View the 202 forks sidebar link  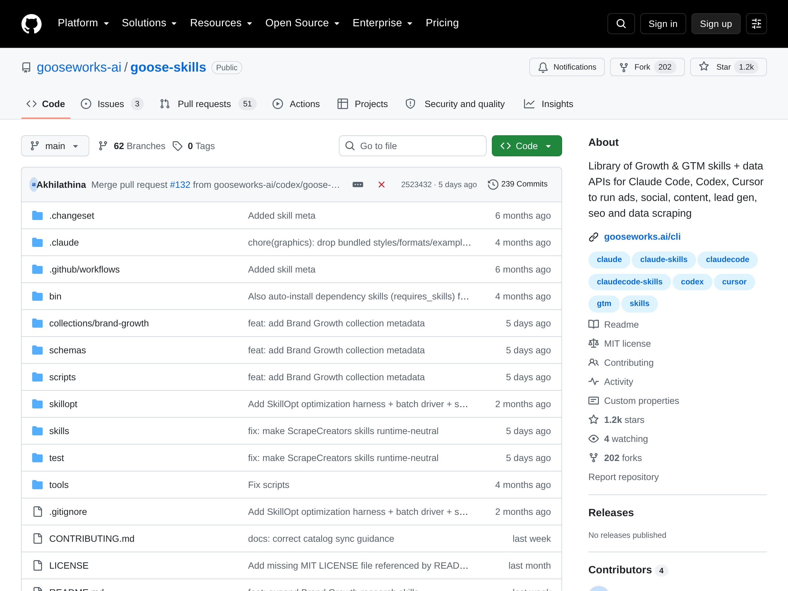pyautogui.click(x=615, y=458)
